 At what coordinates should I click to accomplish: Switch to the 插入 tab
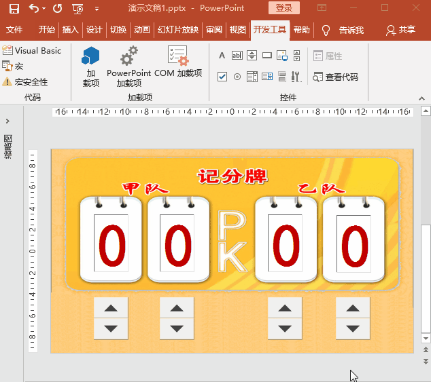point(71,29)
